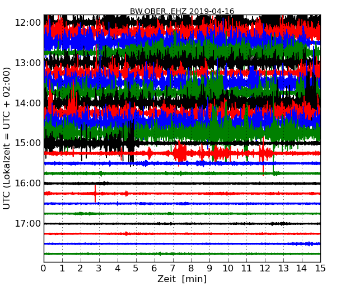Click the x-axis tick label 11
The image size is (364, 291).
pos(246,269)
